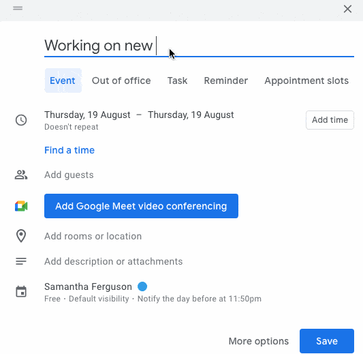Viewport: 363px width, 354px height.
Task: Close the event creation dialog
Action: 347,9
